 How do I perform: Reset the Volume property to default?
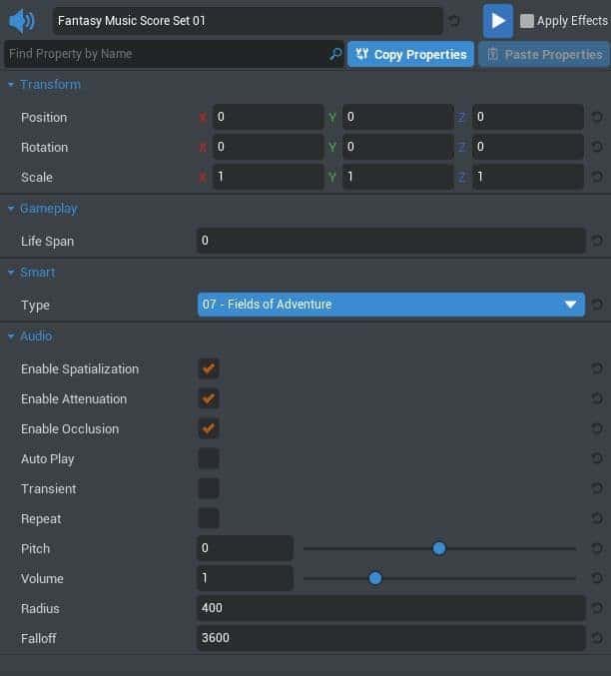pos(597,578)
